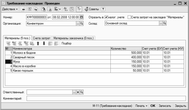Switch to Счета затрат tab
This screenshot has width=189, height=110.
pos(42,38)
